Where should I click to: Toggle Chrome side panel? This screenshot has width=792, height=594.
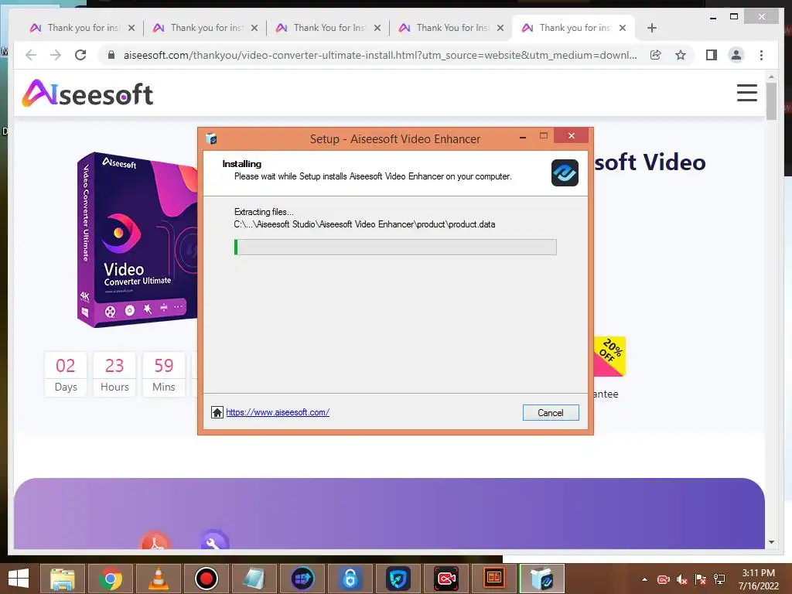coord(712,55)
